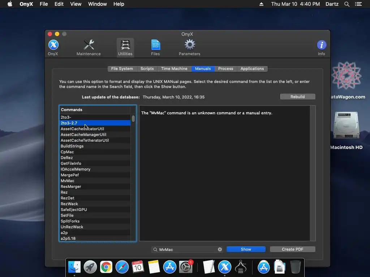Select the Utilities toolbar icon
The image size is (370, 277).
click(x=125, y=48)
